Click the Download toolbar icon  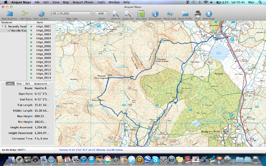(209, 14)
